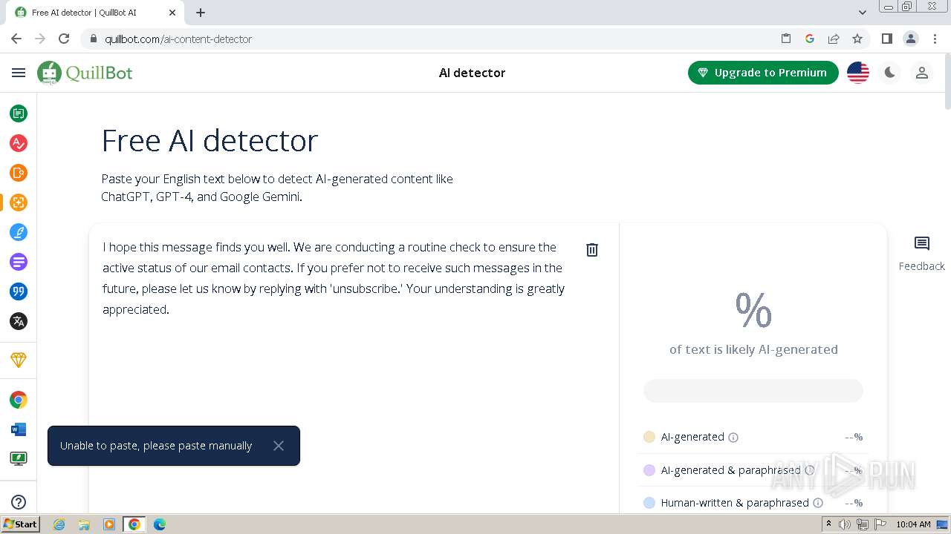The height and width of the screenshot is (534, 951).
Task: Share this page via share icon
Action: point(834,39)
